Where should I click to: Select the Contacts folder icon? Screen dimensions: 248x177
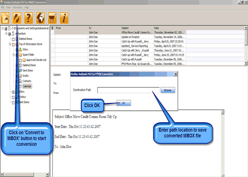[x=20, y=81]
